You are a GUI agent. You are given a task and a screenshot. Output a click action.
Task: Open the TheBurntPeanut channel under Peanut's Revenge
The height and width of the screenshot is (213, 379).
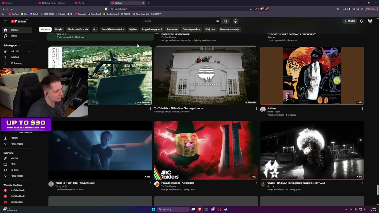point(169,186)
